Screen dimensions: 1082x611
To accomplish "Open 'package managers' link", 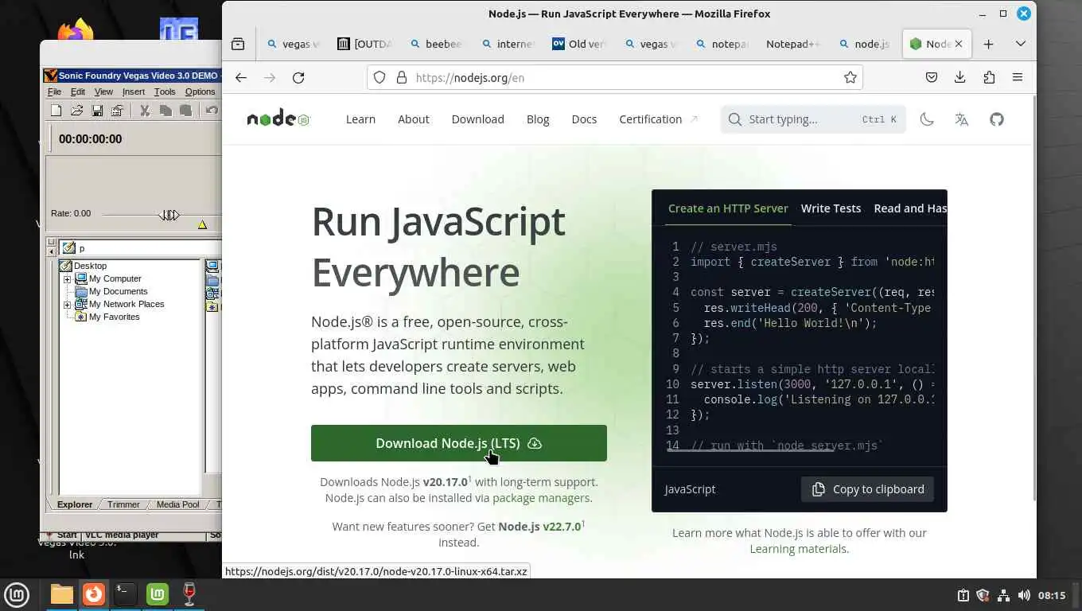I will click(x=541, y=498).
